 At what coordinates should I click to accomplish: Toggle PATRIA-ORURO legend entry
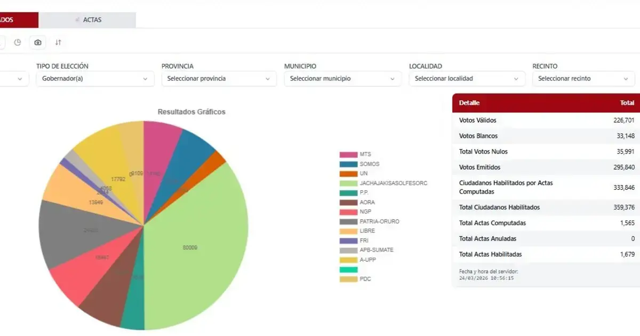click(369, 221)
